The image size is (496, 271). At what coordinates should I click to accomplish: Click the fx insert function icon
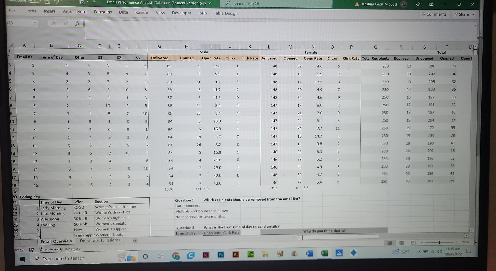(78, 23)
